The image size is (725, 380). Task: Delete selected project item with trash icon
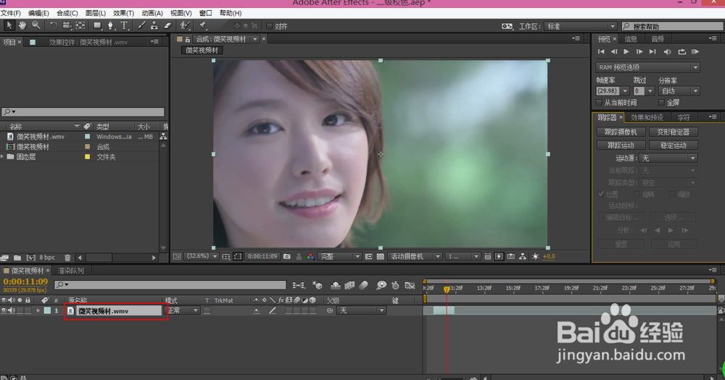67,258
